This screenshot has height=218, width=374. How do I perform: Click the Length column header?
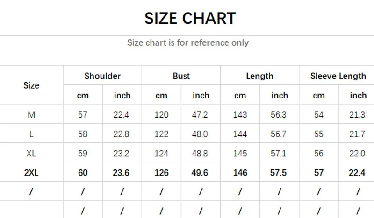(259, 76)
